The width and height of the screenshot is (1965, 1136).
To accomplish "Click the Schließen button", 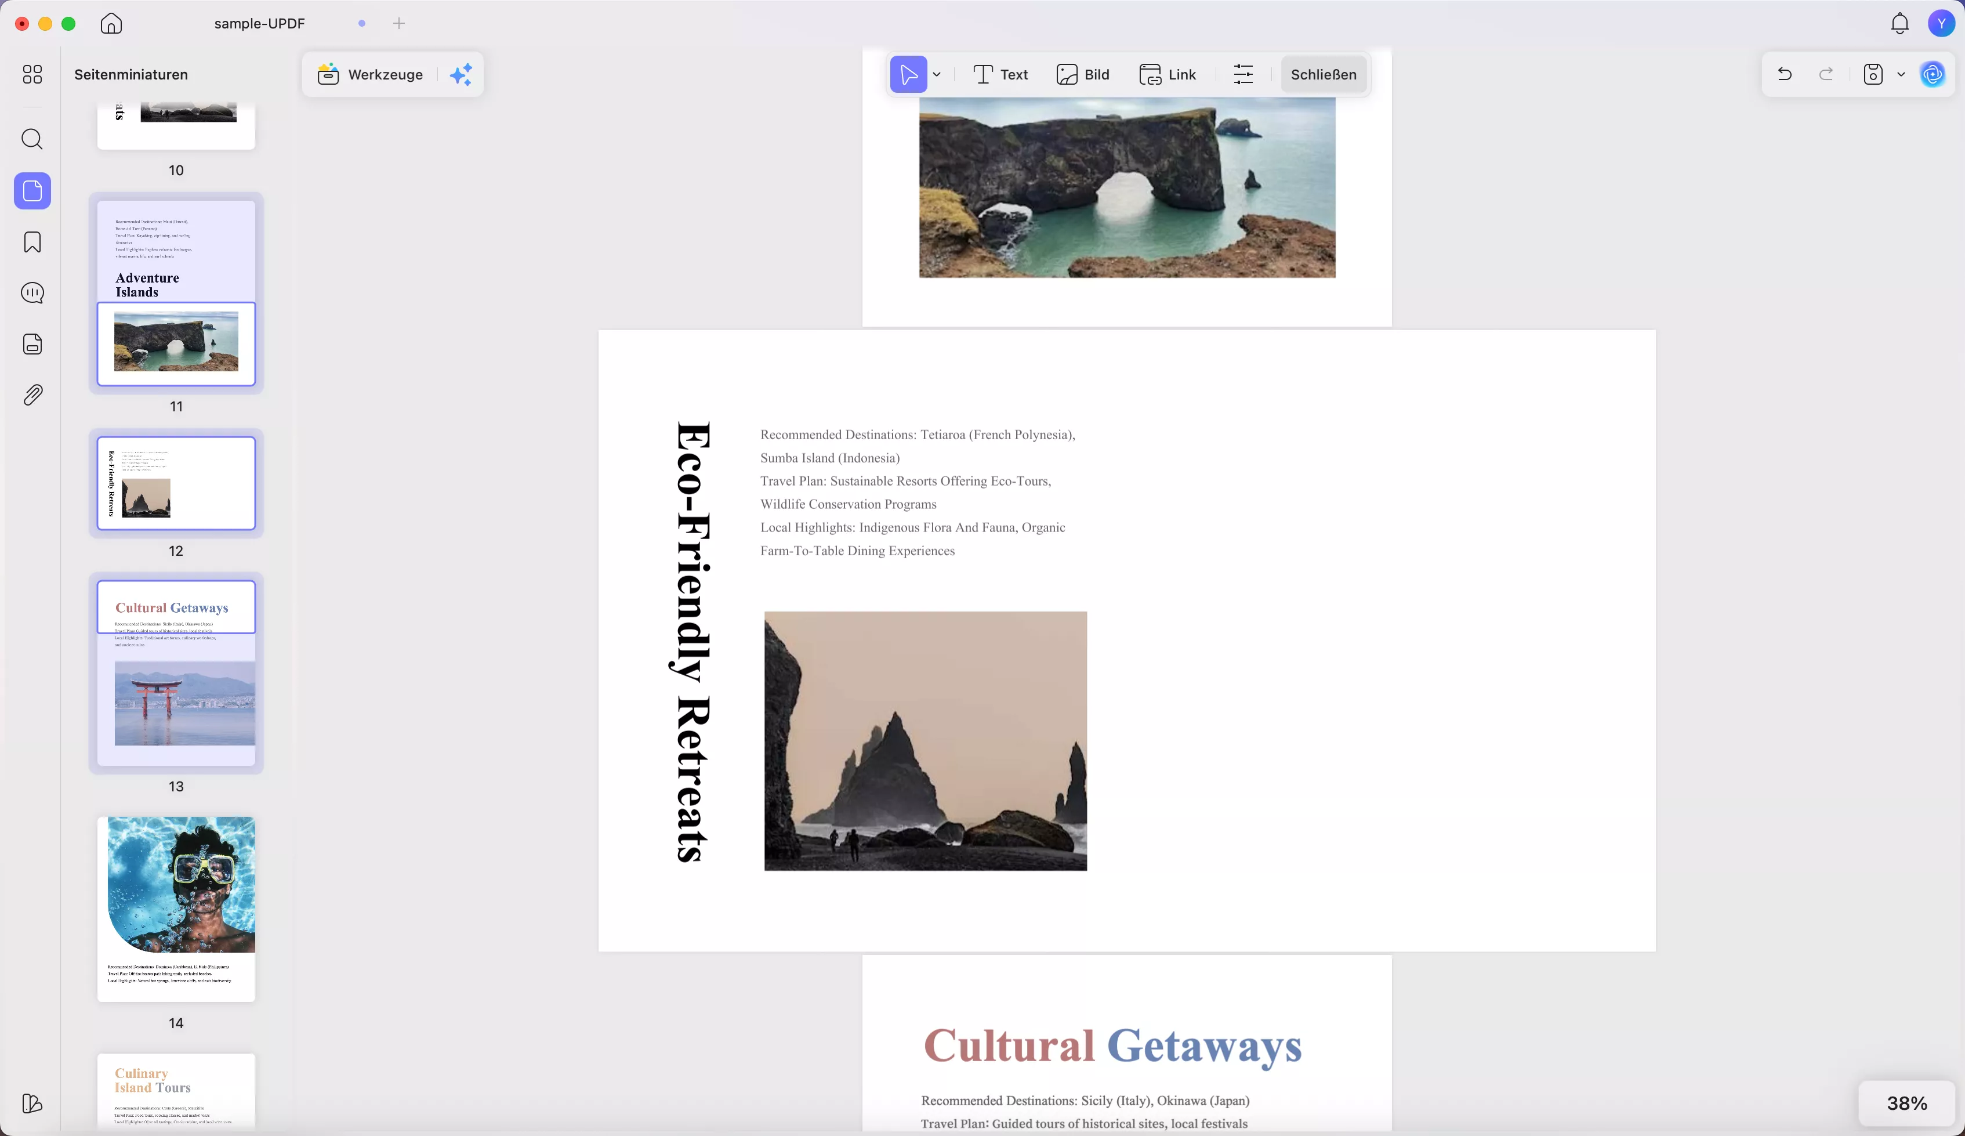I will pyautogui.click(x=1324, y=75).
